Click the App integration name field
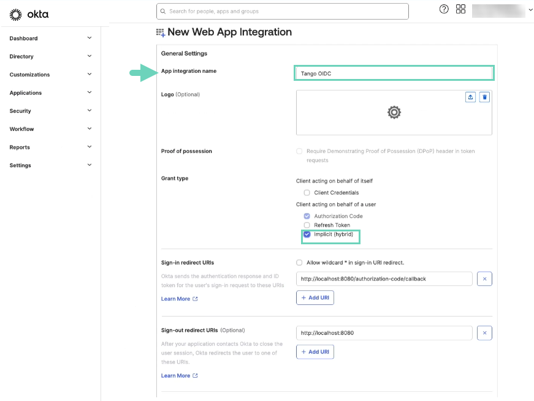Image resolution: width=534 pixels, height=401 pixels. (394, 73)
